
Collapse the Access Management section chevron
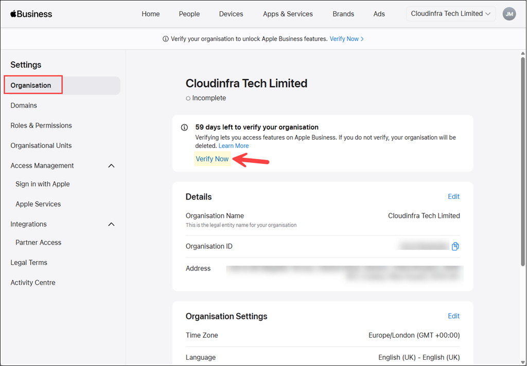click(111, 166)
